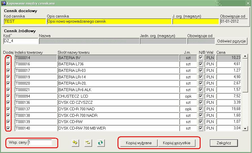Select the DYSK CD-R 700 NADR name cell
252x153 pixels.
coord(118,115)
